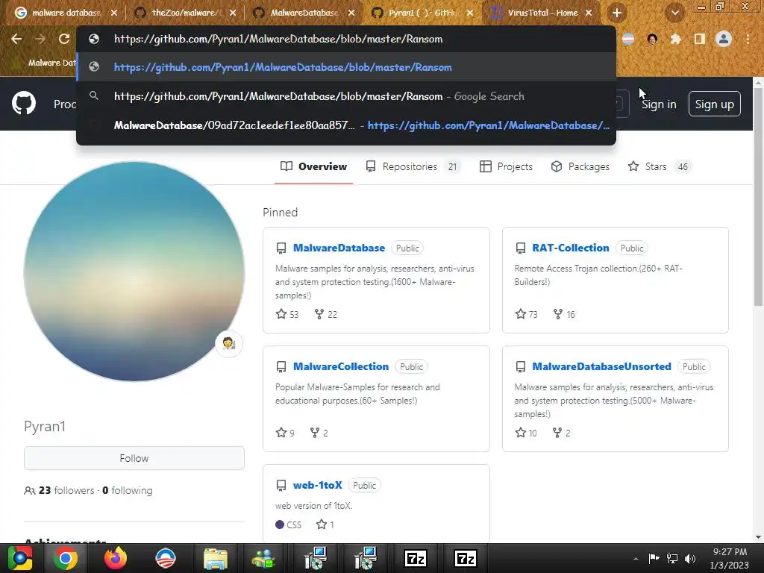Close the theZoo/malware tab
Viewport: 764px width, 573px height.
(x=233, y=13)
